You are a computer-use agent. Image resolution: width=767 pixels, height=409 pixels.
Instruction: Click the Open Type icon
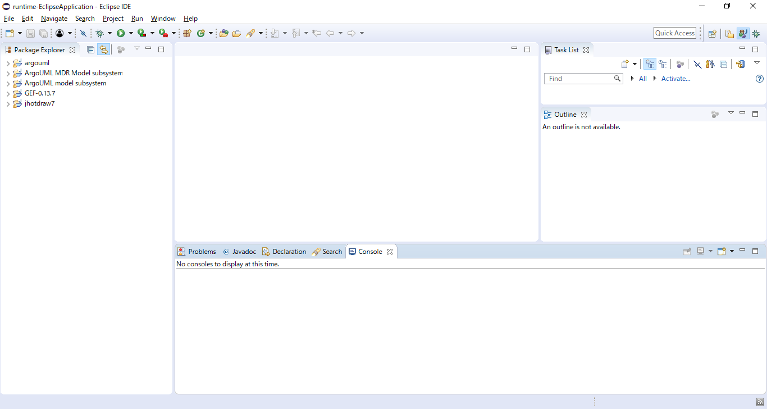[x=223, y=33]
